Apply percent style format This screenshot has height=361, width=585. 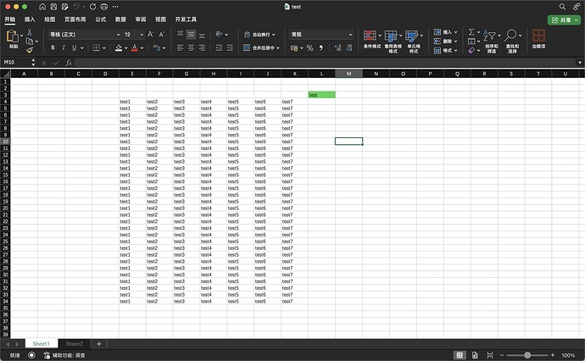(x=309, y=47)
